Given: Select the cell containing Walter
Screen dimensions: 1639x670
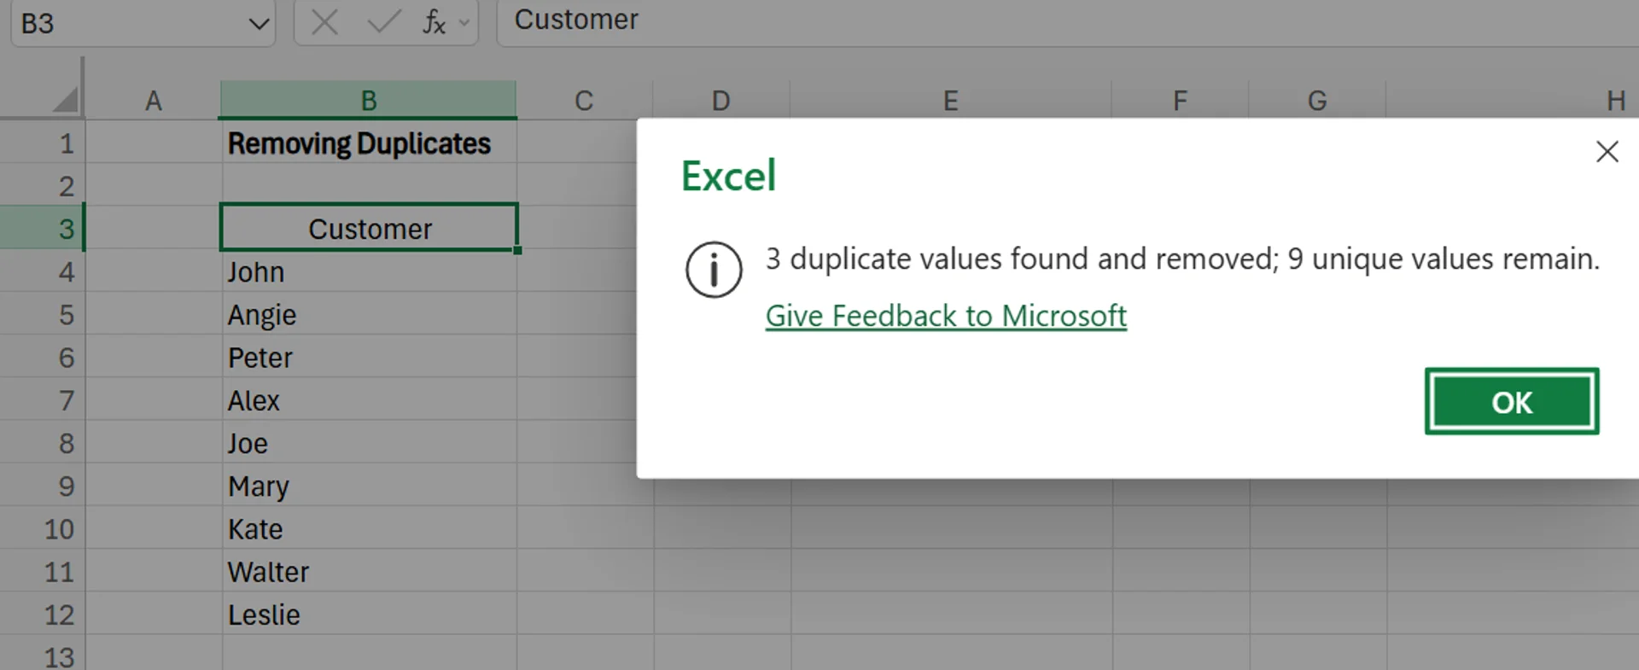Looking at the screenshot, I should [x=369, y=571].
